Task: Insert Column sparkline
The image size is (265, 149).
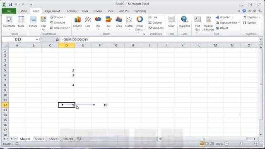Action: pos(155,23)
